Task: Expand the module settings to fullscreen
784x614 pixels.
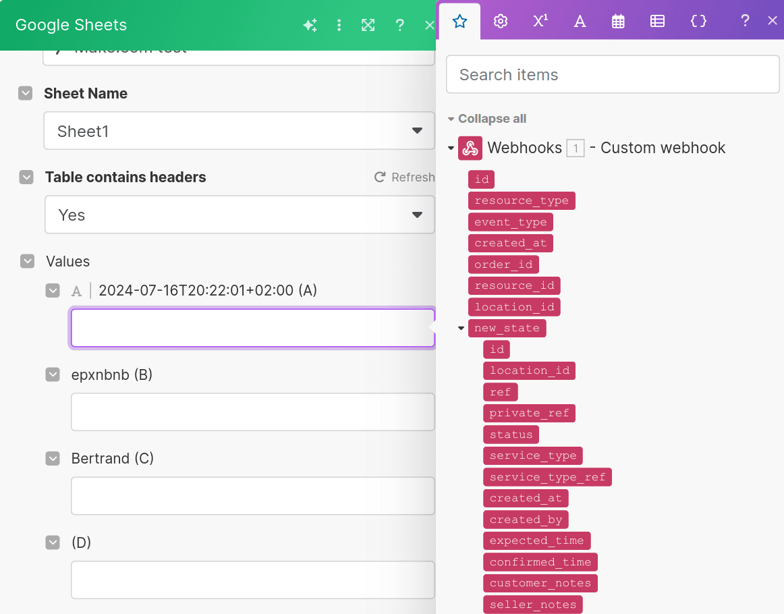Action: 368,24
